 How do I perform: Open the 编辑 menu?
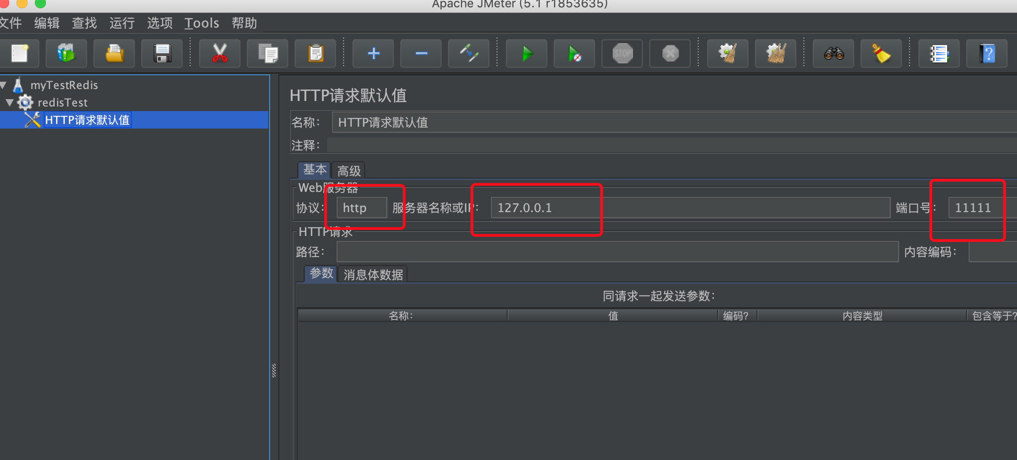tap(47, 23)
